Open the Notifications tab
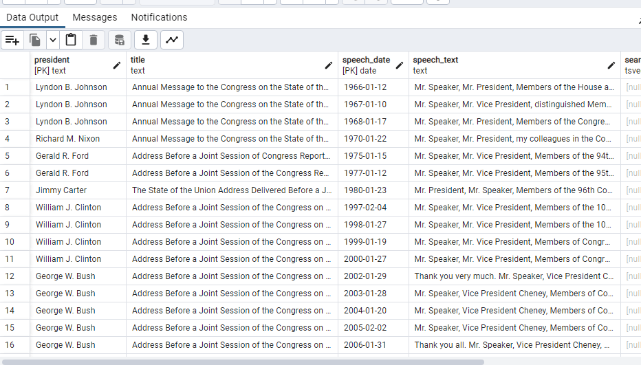 click(x=159, y=17)
